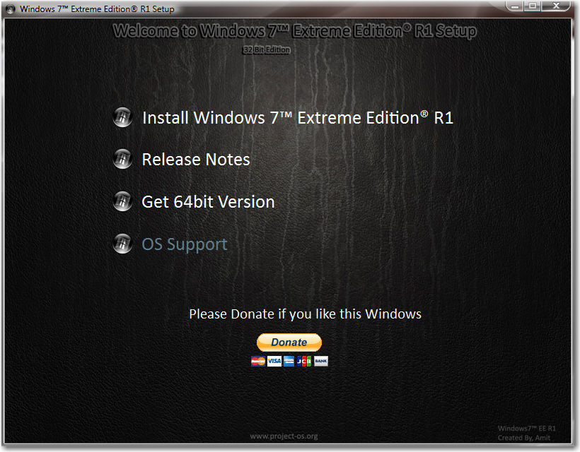Visit the www.project-os.org link
This screenshot has width=580, height=452.
tap(284, 436)
